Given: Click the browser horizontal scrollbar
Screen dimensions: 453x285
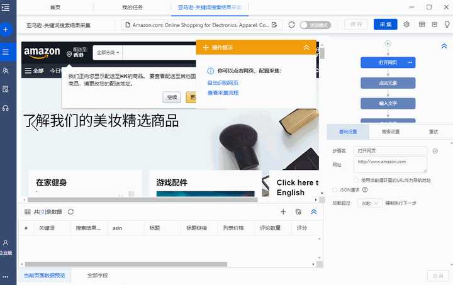Looking at the screenshot, I should point(142,199).
